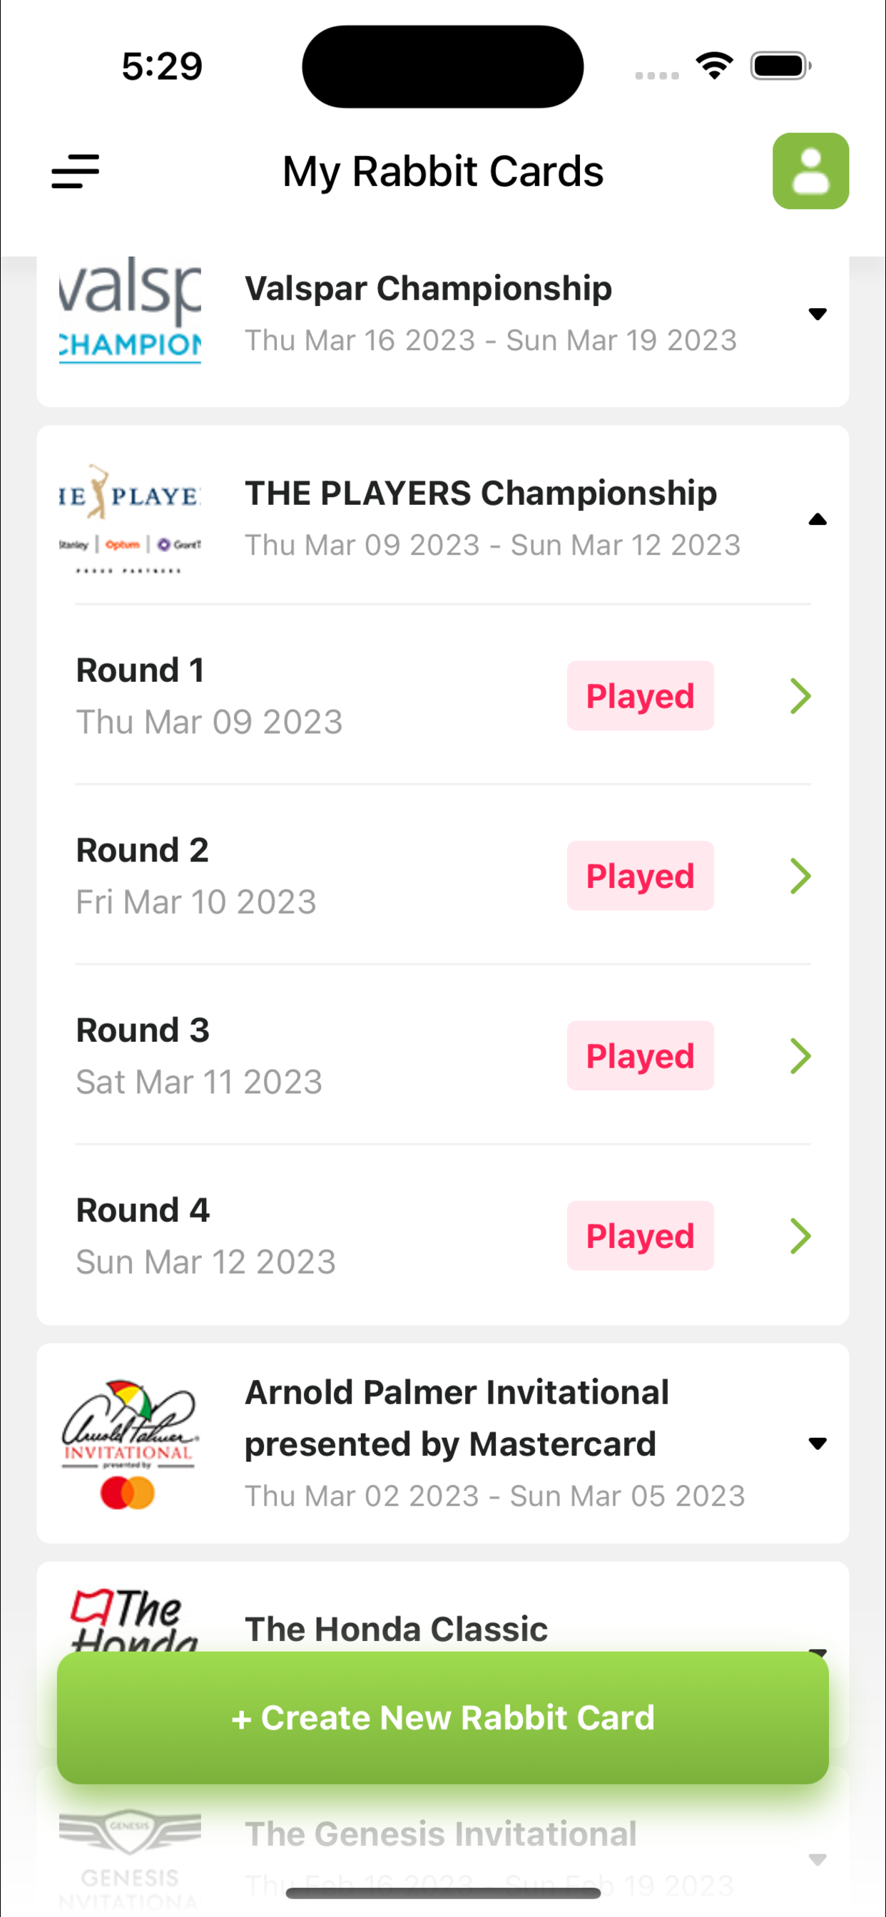
Task: Tap the Round 4 green chevron arrow
Action: (x=800, y=1236)
